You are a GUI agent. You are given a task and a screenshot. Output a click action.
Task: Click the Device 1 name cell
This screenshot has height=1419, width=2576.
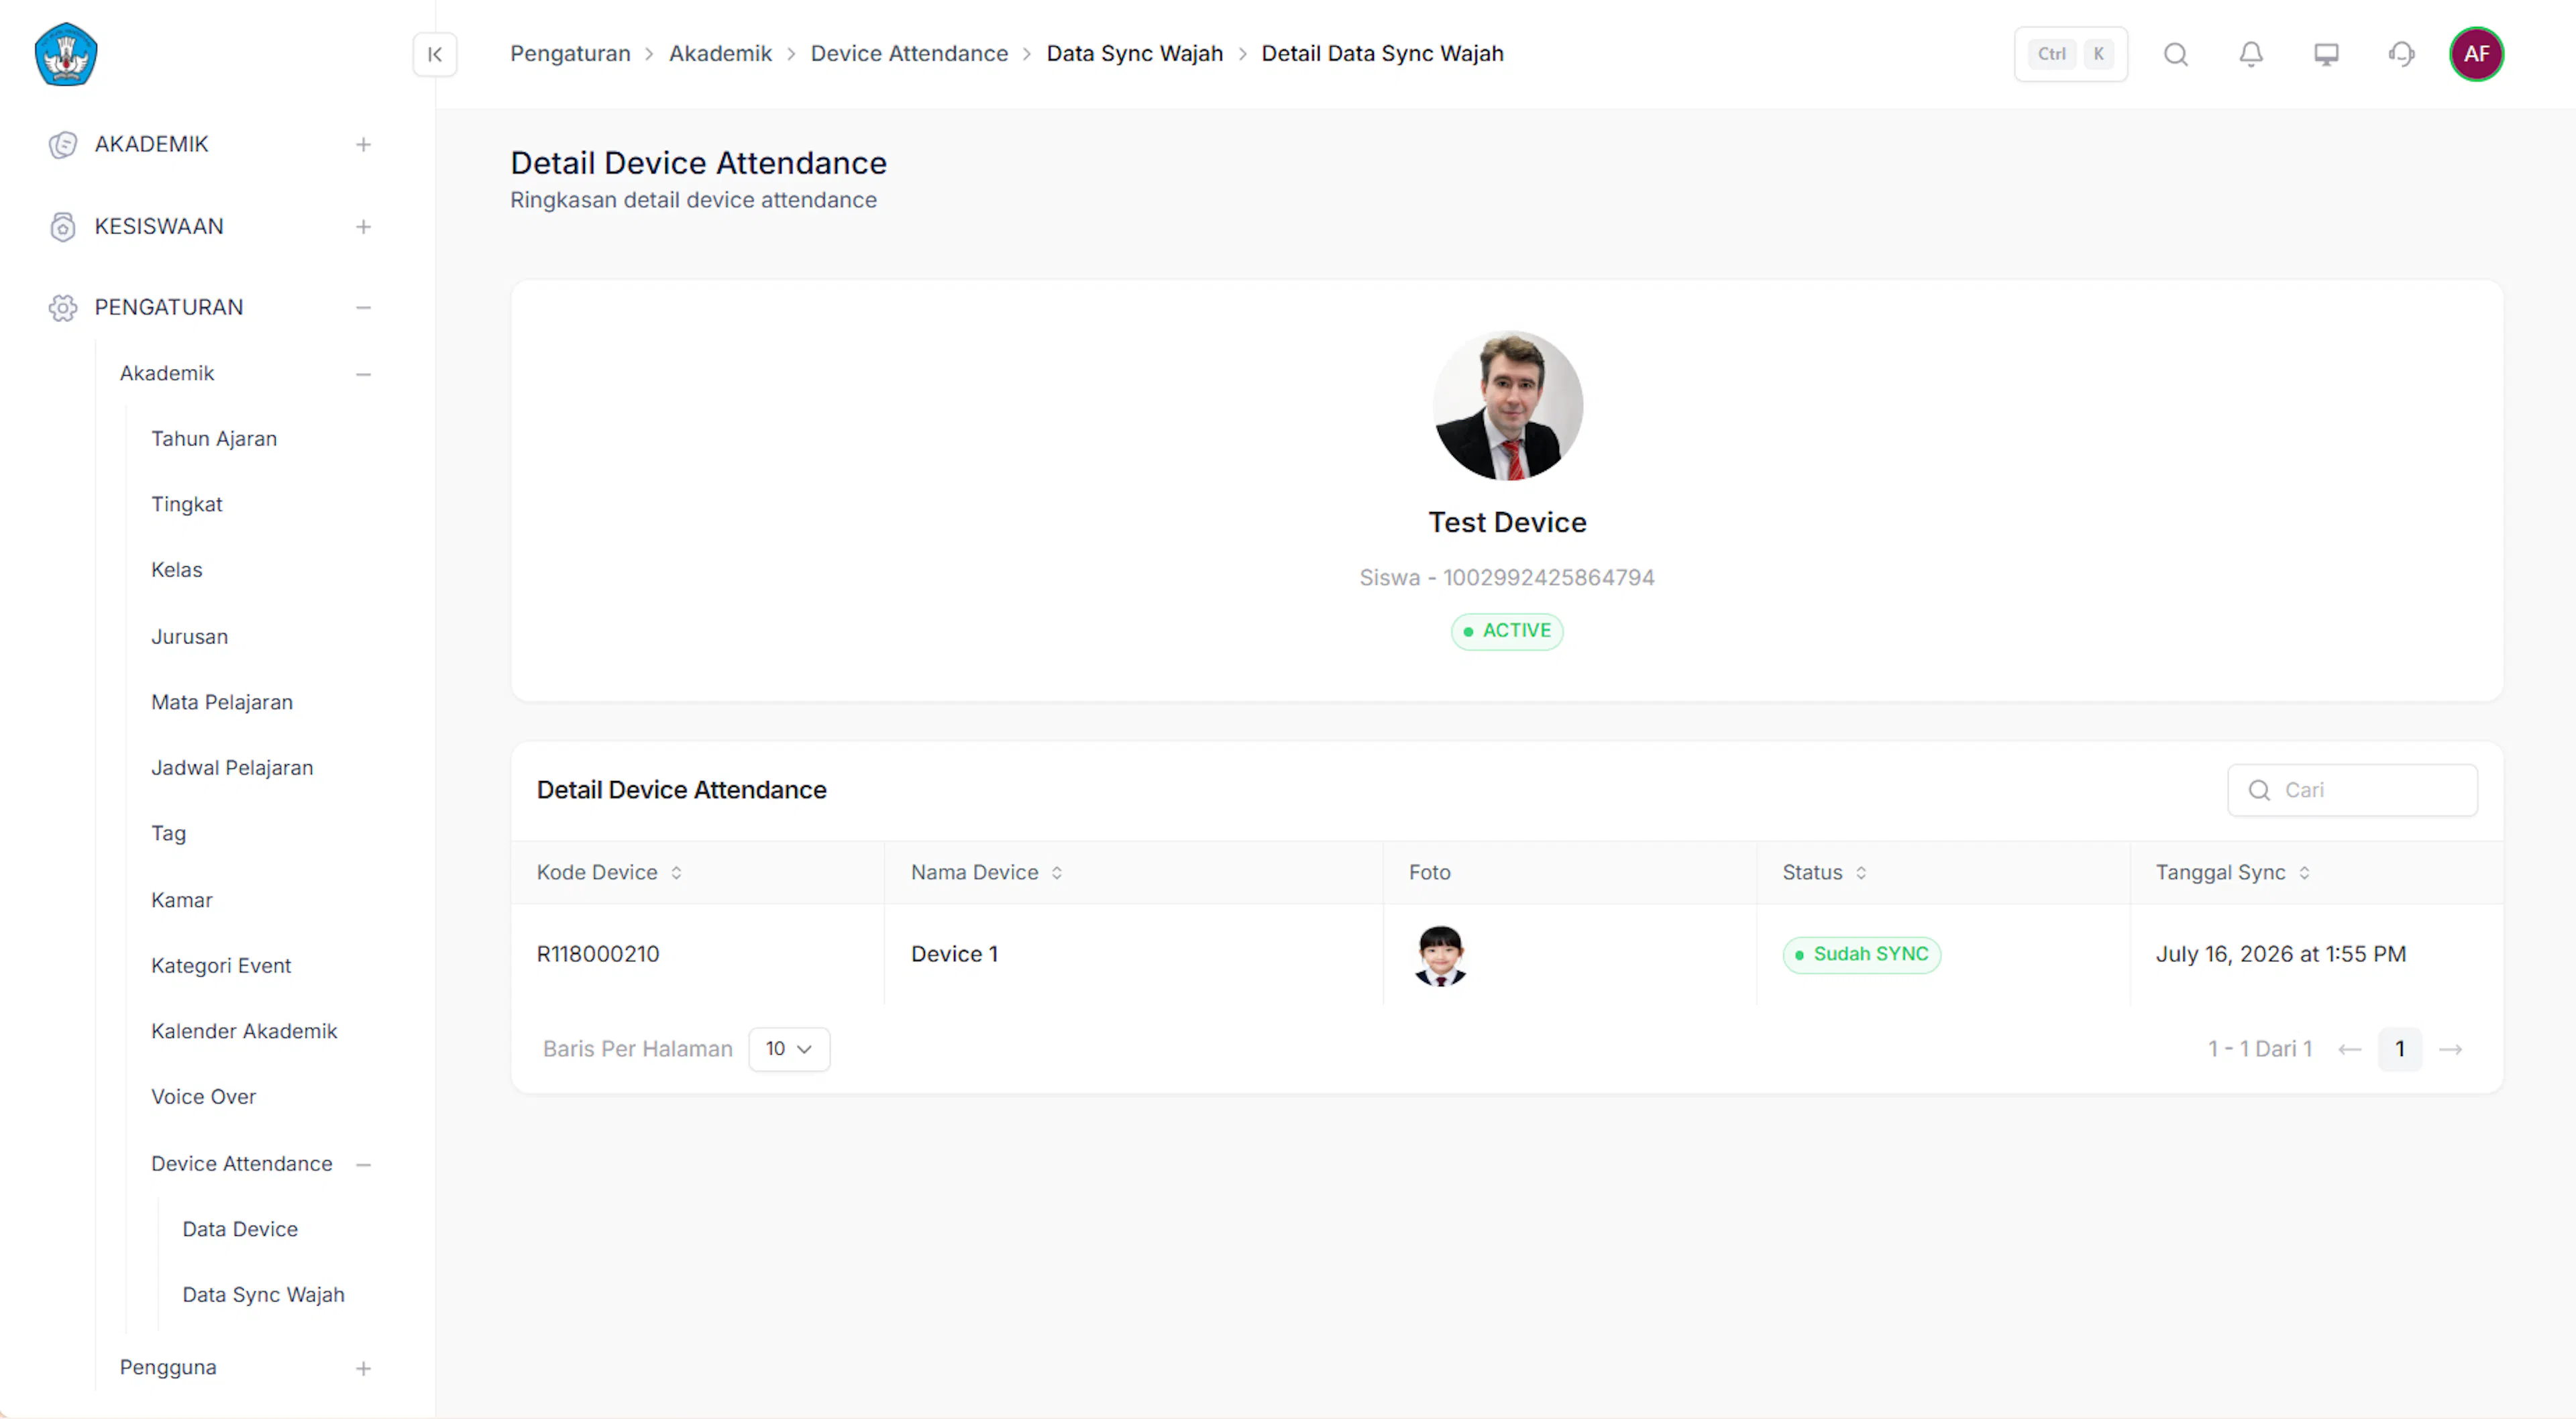pos(954,955)
